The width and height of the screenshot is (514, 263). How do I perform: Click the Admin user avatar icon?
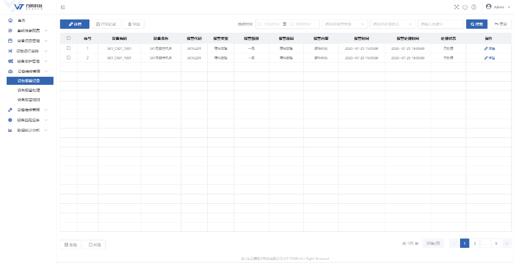(488, 7)
